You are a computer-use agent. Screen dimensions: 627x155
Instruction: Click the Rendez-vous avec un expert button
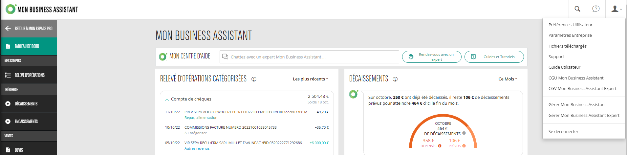click(432, 57)
